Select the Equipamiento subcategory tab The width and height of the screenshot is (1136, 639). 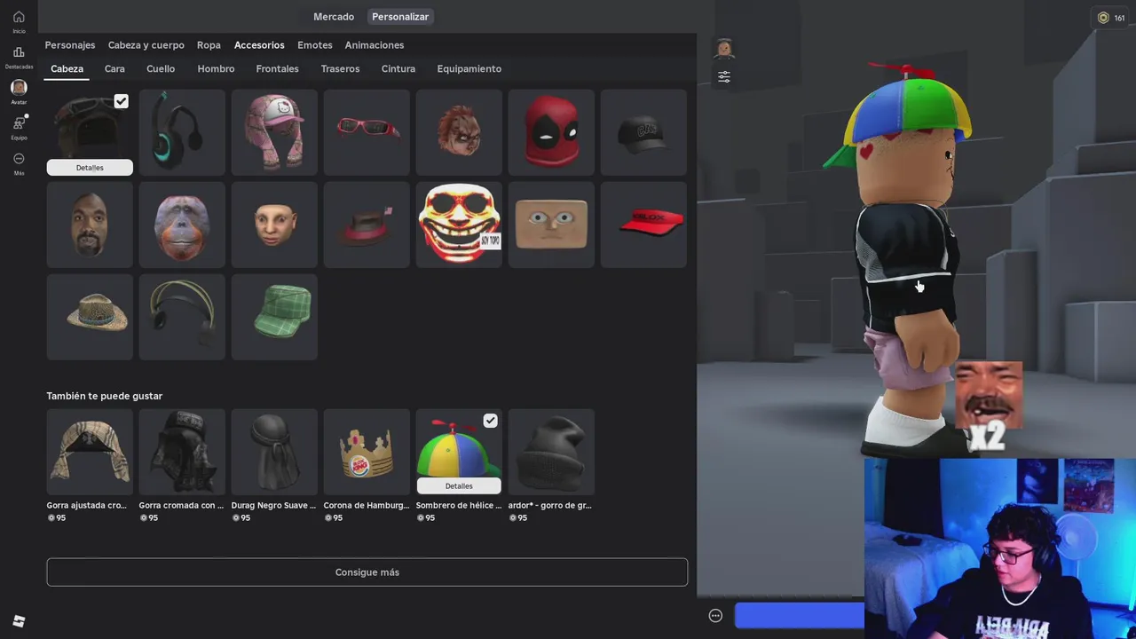[469, 68]
